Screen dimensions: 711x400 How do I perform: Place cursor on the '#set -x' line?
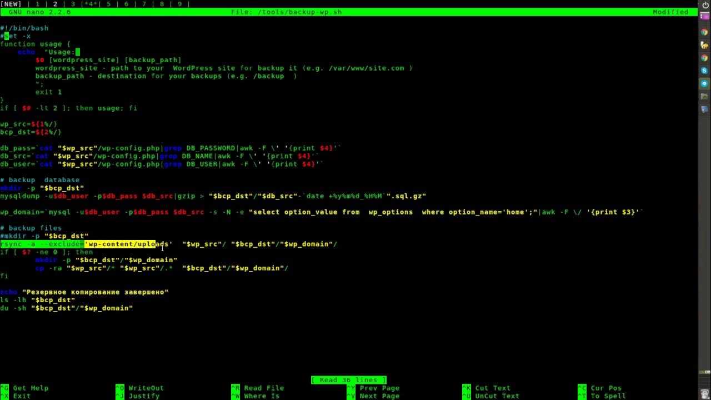16,36
